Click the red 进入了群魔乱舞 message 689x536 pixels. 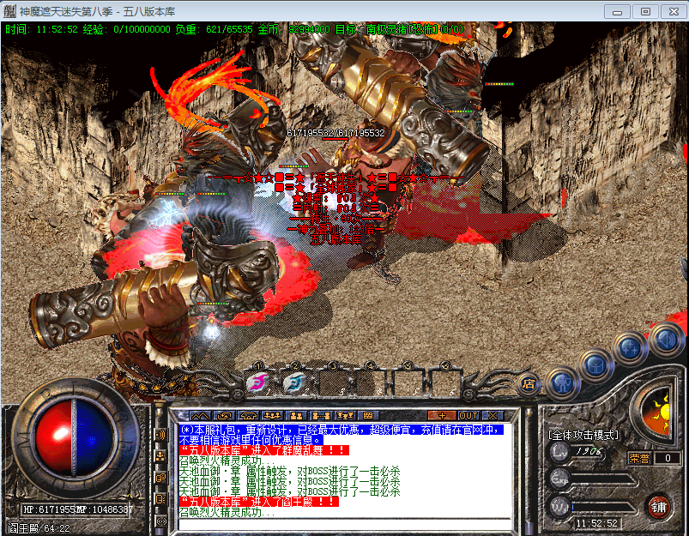pos(264,450)
